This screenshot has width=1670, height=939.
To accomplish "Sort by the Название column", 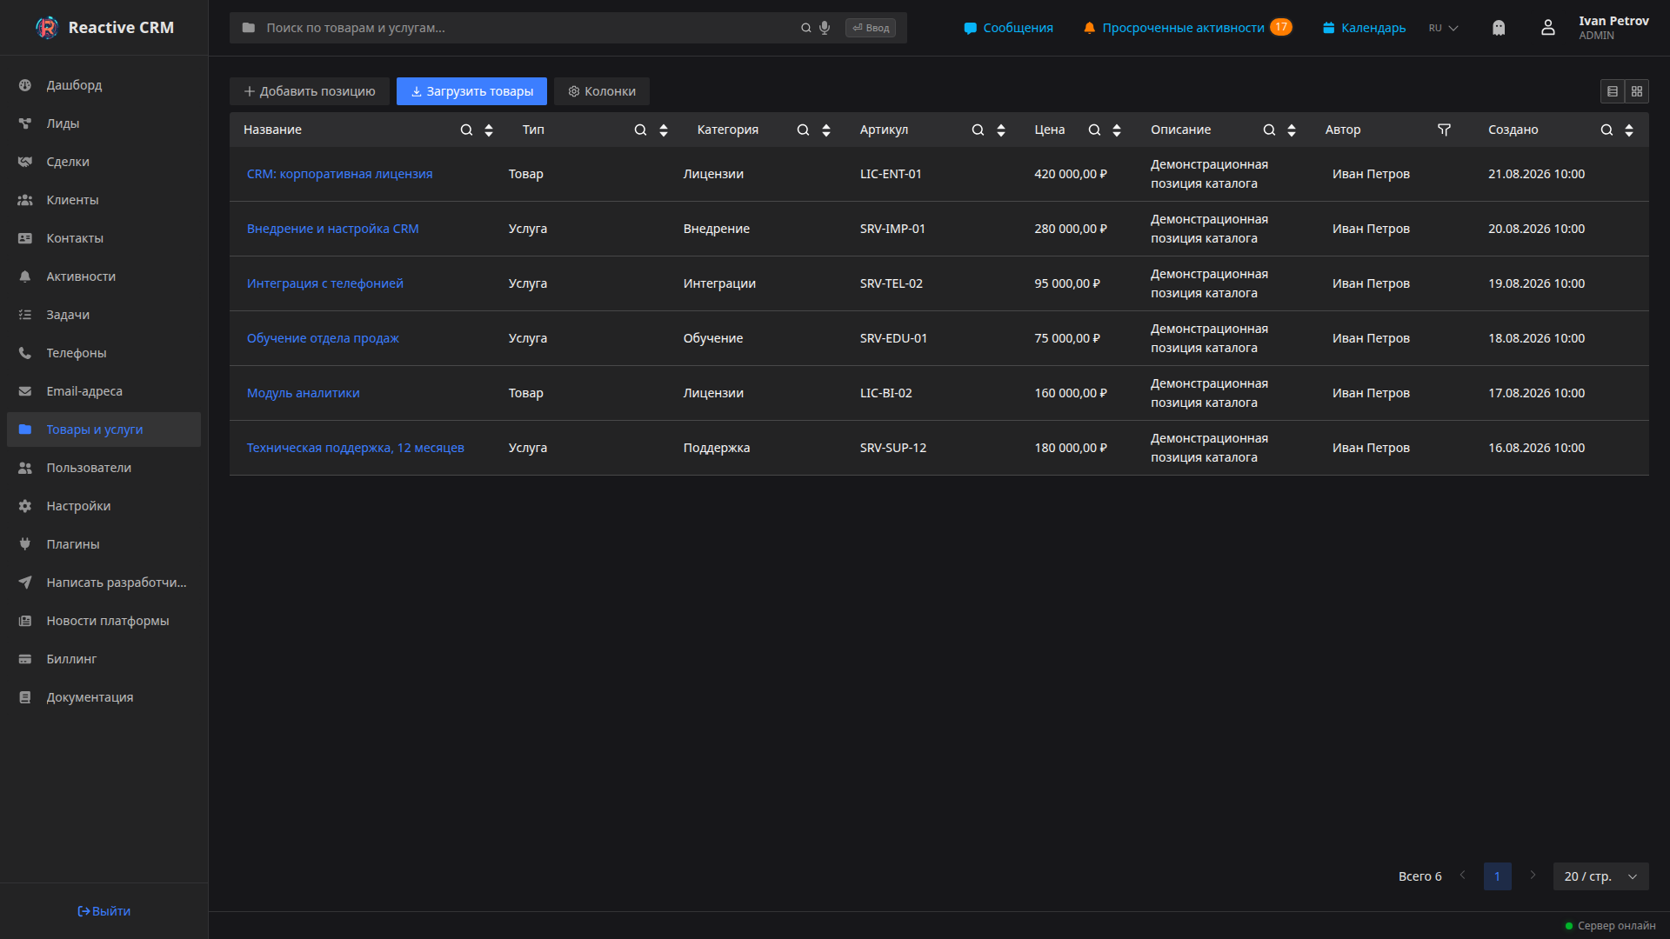I will click(x=489, y=130).
